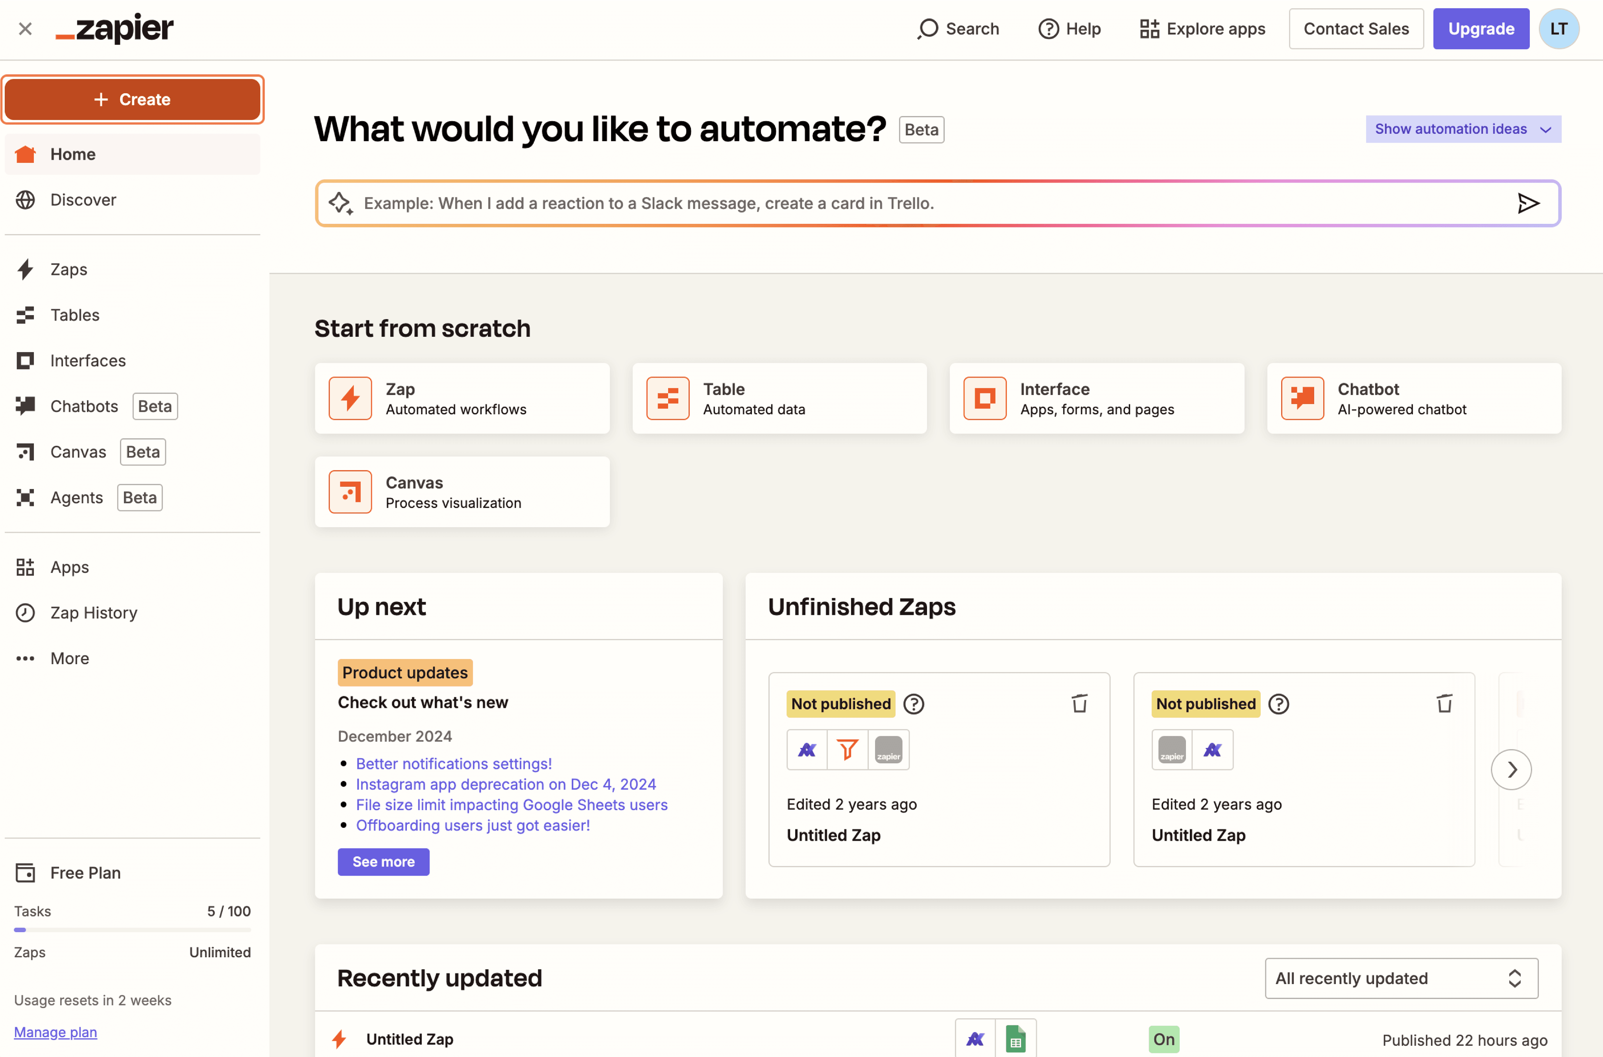Click help icon beside second Not published badge
This screenshot has width=1603, height=1057.
click(1278, 704)
